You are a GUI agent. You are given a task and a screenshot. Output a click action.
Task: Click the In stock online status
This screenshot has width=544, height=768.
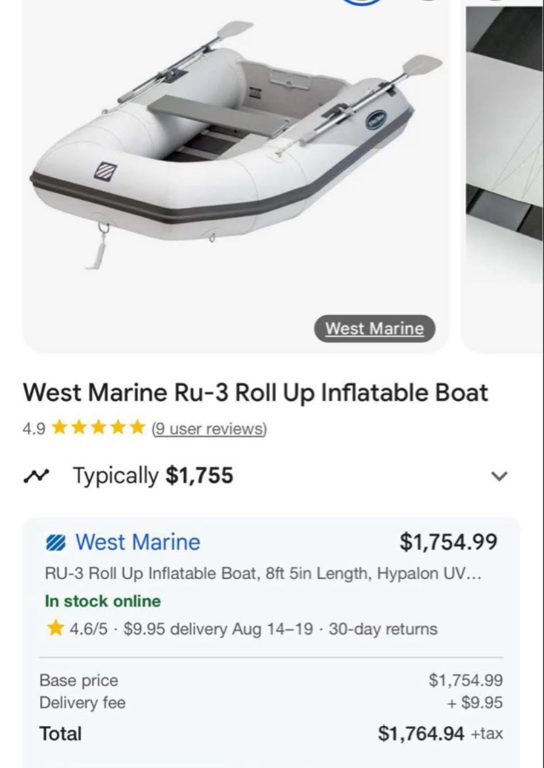(102, 601)
